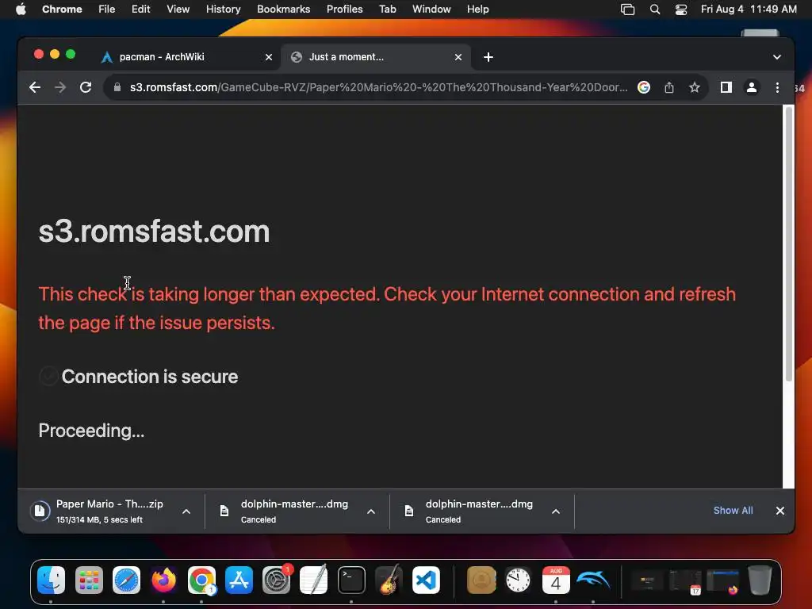This screenshot has width=812, height=609.
Task: Bookmark this page with the star icon
Action: 695,87
